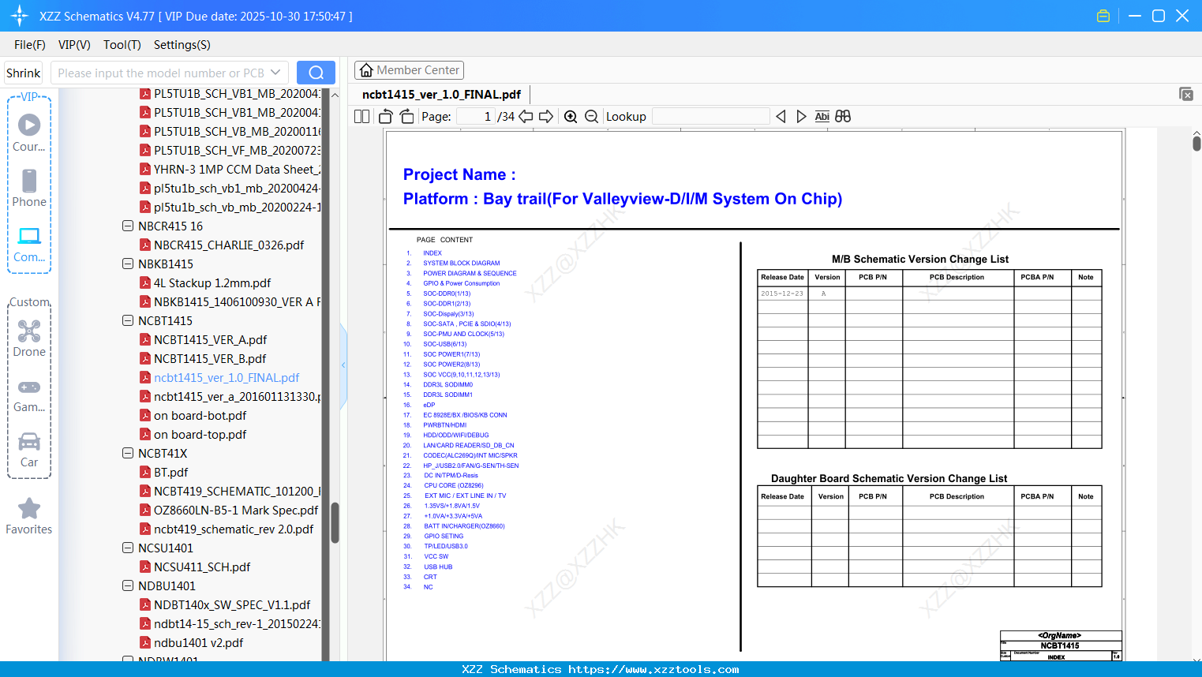The width and height of the screenshot is (1202, 677).
Task: Click the file tree scrollbar thumb
Action: coord(335,522)
